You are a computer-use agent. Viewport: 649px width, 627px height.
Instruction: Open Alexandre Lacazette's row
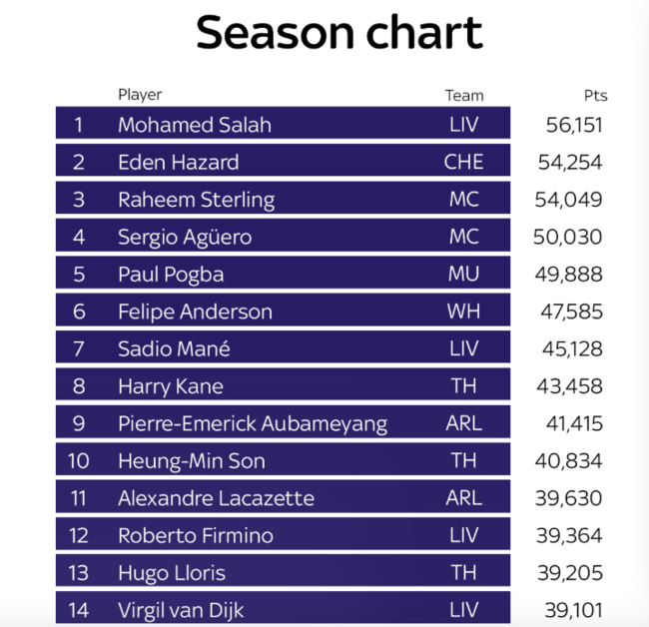pos(216,498)
